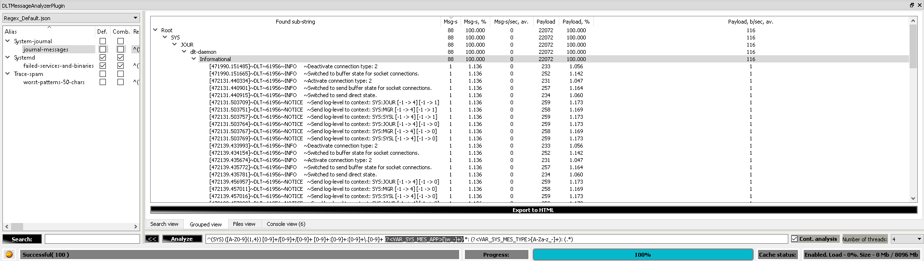This screenshot has height=261, width=924.
Task: Open the Console view (6) tab
Action: click(286, 224)
